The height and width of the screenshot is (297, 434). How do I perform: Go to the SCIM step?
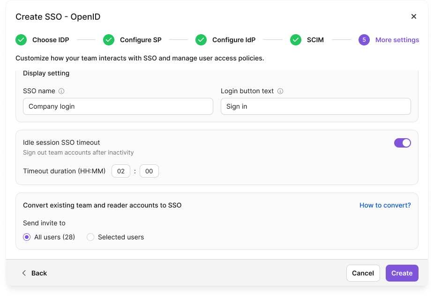[x=315, y=40]
